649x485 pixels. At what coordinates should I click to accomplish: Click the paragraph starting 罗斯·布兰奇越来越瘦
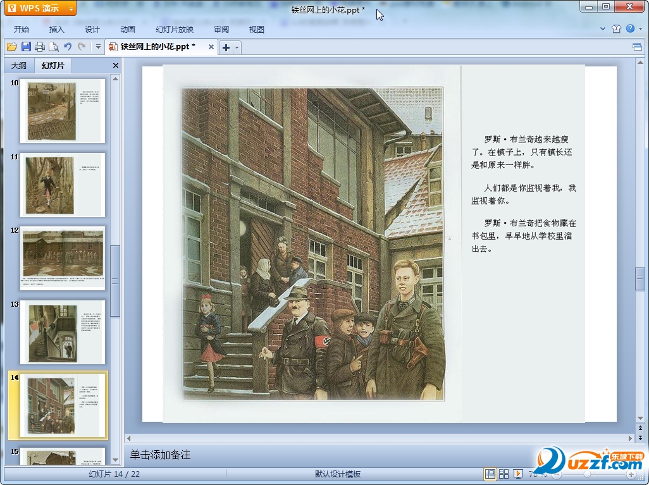point(521,152)
